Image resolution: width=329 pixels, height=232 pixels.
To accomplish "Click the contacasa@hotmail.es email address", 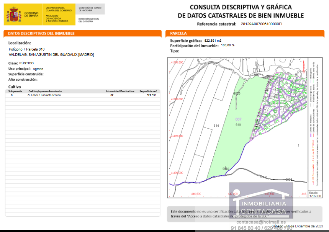I will tap(261, 222).
